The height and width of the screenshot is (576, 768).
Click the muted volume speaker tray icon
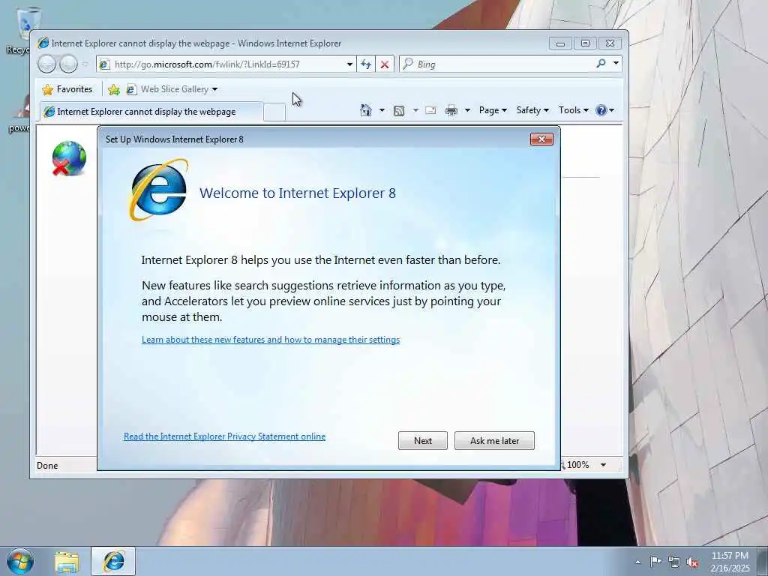(x=692, y=562)
